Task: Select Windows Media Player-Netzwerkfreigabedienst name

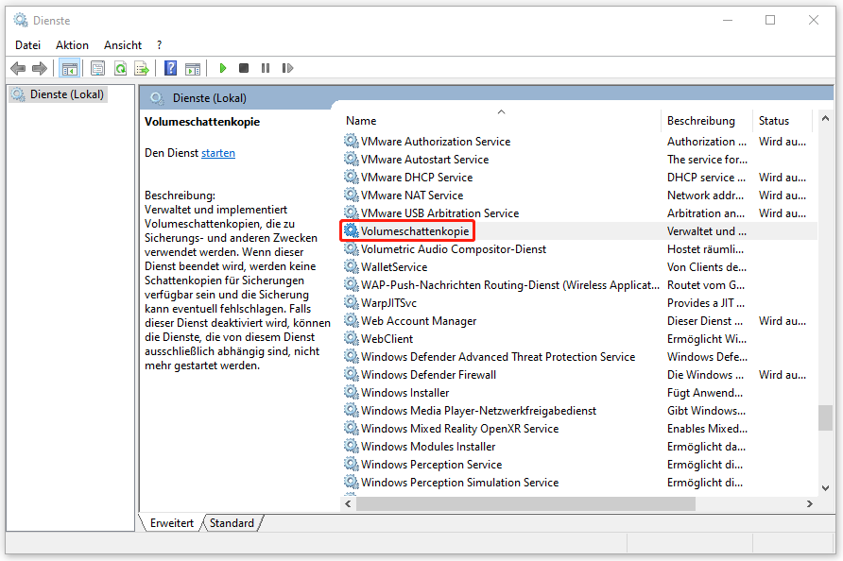Action: click(x=478, y=411)
